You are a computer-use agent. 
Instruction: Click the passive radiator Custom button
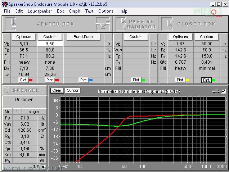coord(136,37)
